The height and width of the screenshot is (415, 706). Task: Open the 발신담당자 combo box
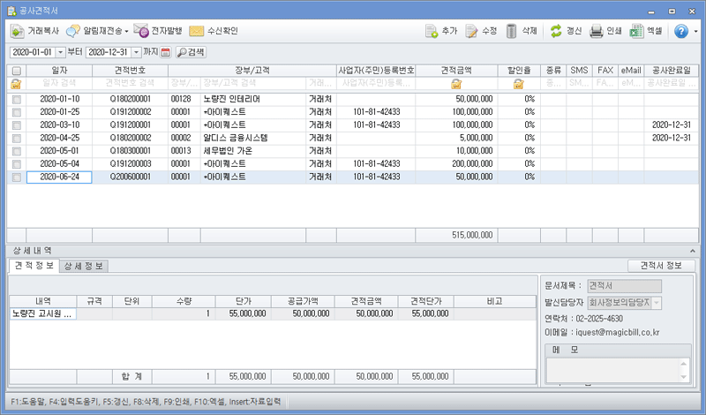(656, 303)
